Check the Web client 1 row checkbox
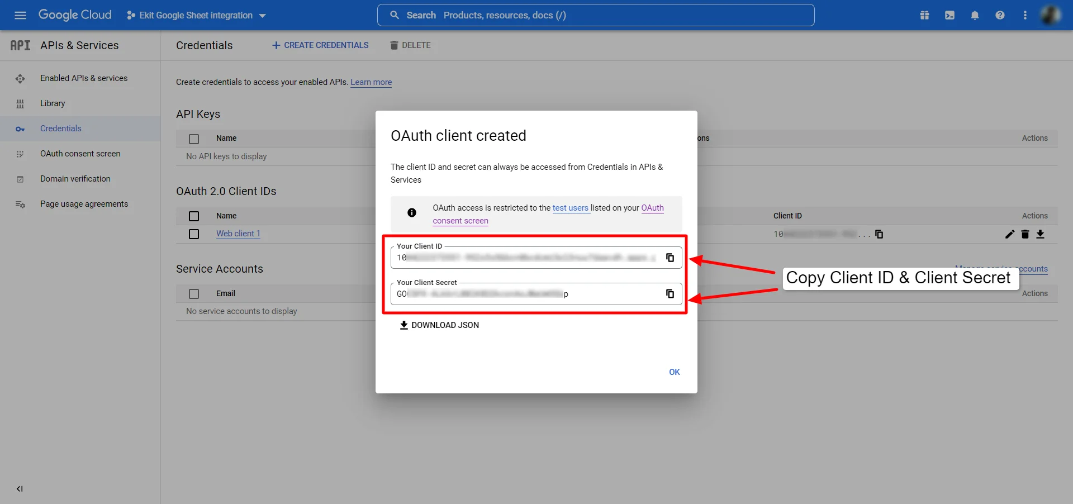Image resolution: width=1073 pixels, height=504 pixels. 194,234
